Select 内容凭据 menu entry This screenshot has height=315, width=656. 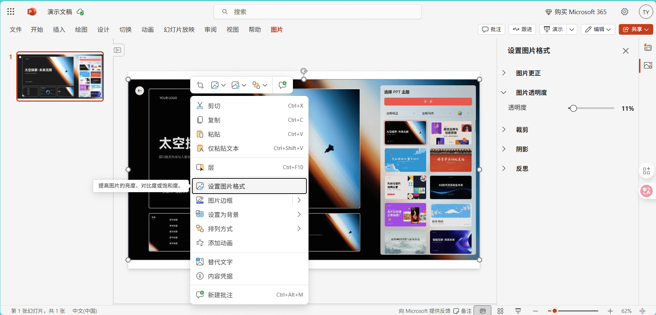249,276
